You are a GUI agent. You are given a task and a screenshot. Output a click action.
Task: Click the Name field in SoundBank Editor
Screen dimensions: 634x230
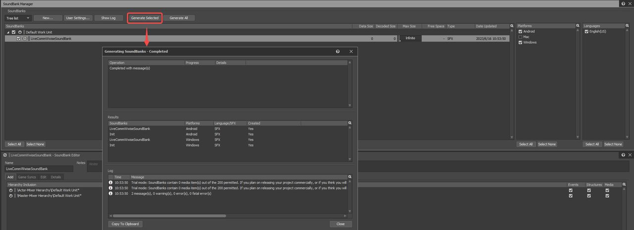[39, 169]
